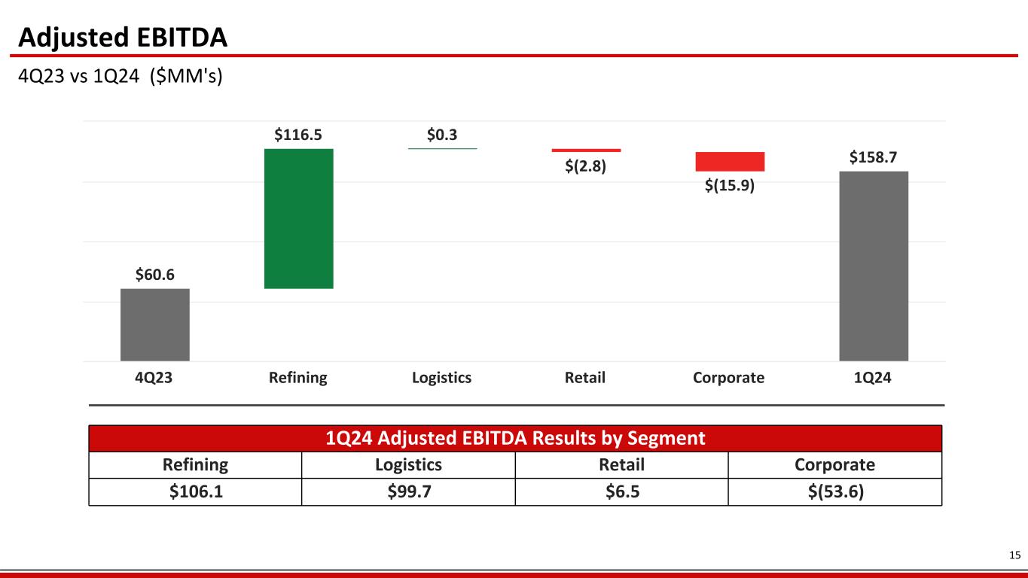This screenshot has height=578, width=1028.
Task: Click the $(2.8) data label
Action: click(x=586, y=166)
